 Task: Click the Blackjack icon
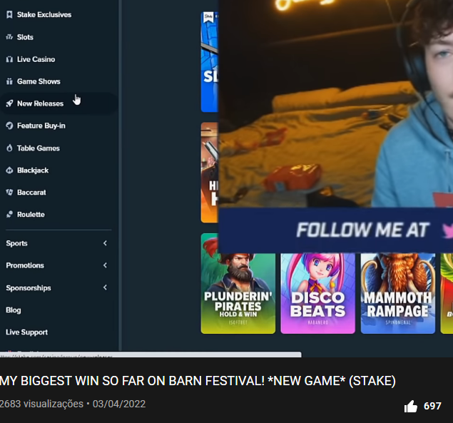click(x=9, y=170)
